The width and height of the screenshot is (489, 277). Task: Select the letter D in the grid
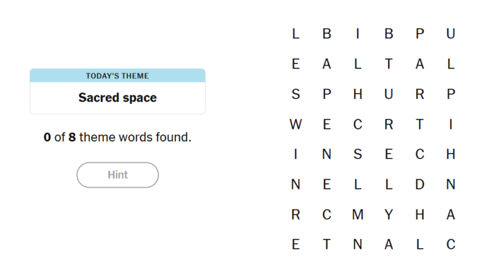click(x=420, y=184)
